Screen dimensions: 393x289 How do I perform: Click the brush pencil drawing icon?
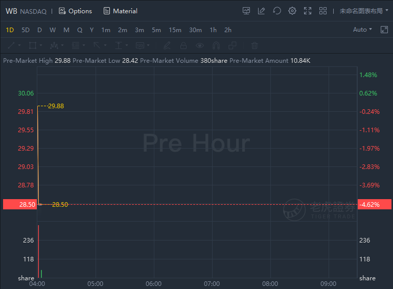coord(167,45)
